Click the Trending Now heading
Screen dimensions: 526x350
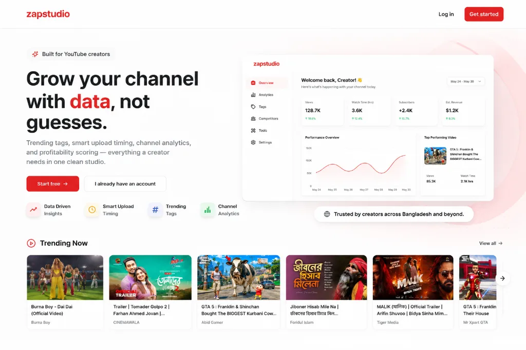(x=64, y=243)
